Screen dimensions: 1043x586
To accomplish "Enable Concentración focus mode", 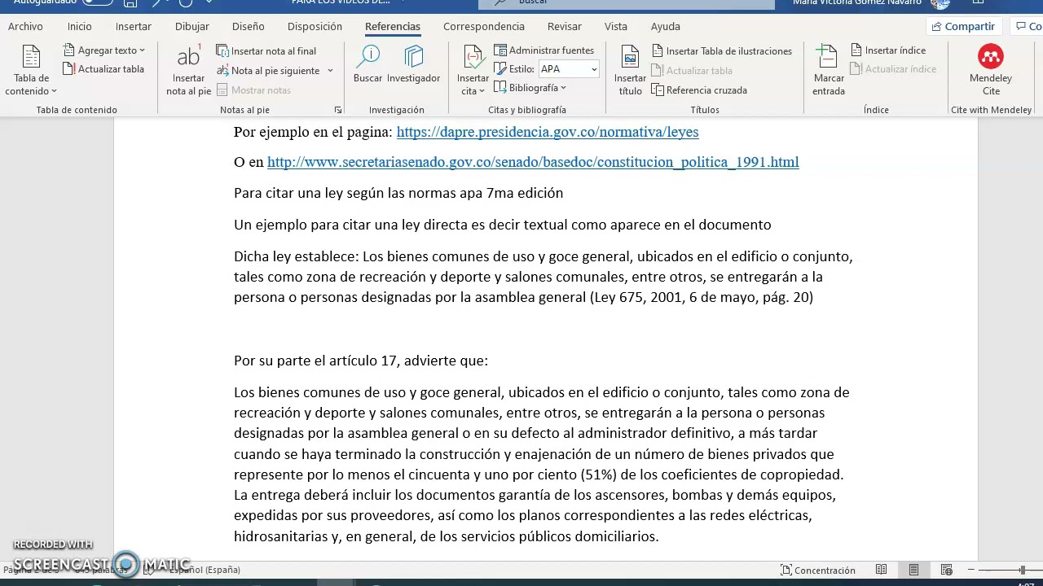I will click(x=817, y=571).
